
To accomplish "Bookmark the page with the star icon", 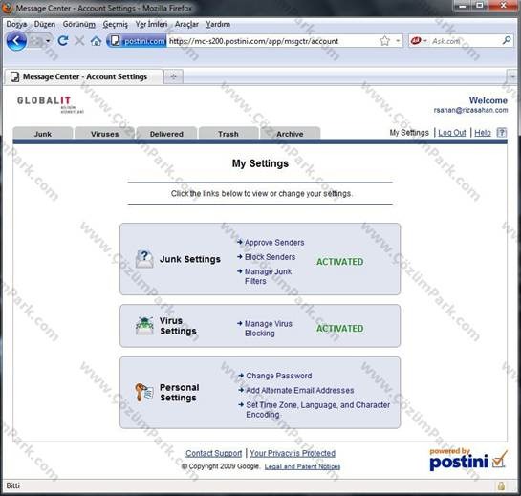I will click(x=384, y=41).
